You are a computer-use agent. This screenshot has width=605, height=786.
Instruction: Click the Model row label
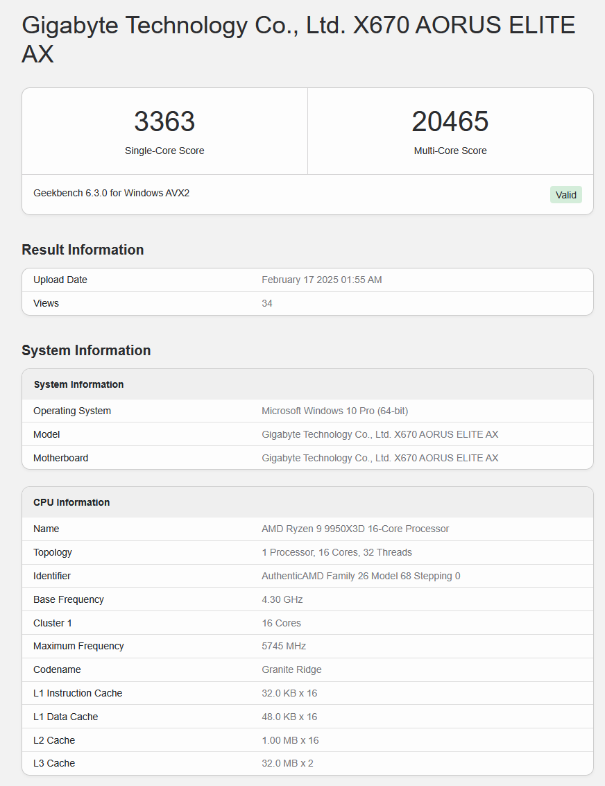tap(46, 434)
